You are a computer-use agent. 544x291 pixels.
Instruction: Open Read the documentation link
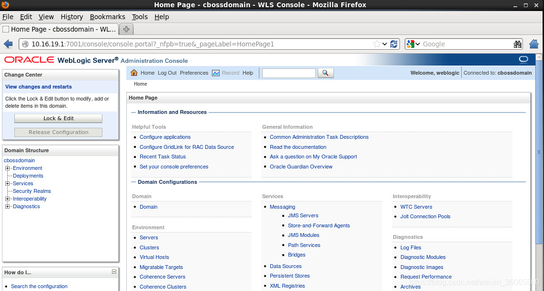[x=298, y=147]
